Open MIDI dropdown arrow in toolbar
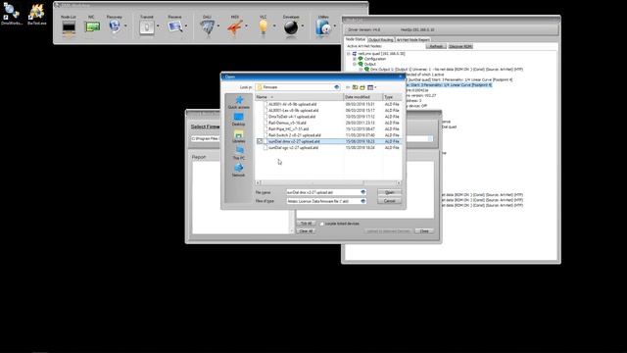Viewport: 627px width, 353px height. (246, 26)
